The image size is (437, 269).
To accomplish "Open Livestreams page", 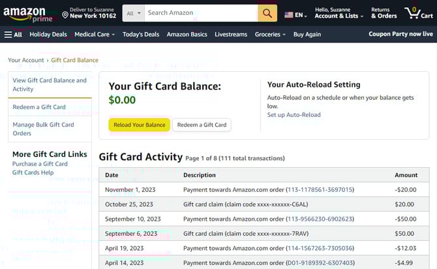I will pyautogui.click(x=231, y=35).
